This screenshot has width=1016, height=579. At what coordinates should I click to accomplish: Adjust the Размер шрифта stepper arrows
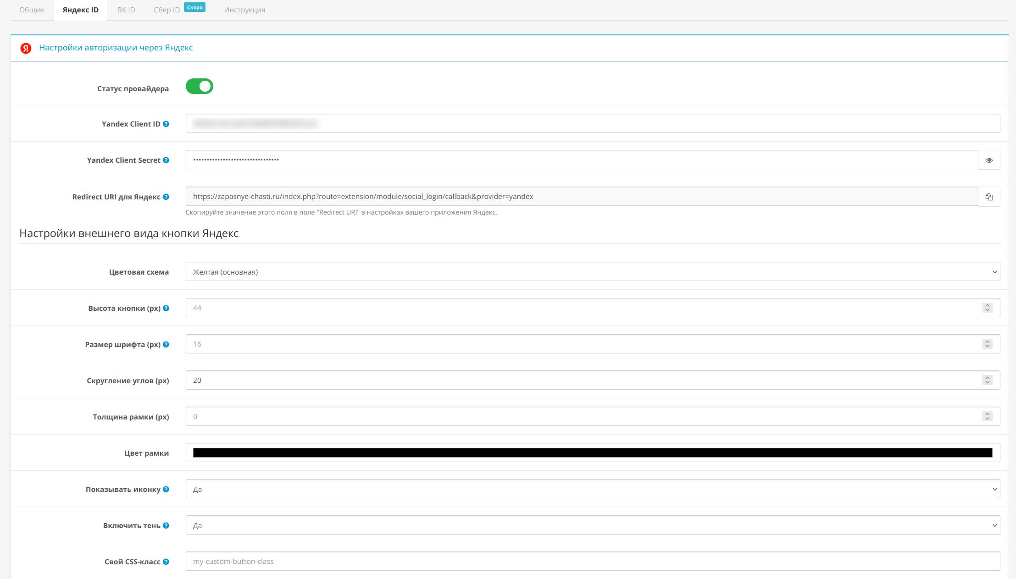pyautogui.click(x=988, y=344)
